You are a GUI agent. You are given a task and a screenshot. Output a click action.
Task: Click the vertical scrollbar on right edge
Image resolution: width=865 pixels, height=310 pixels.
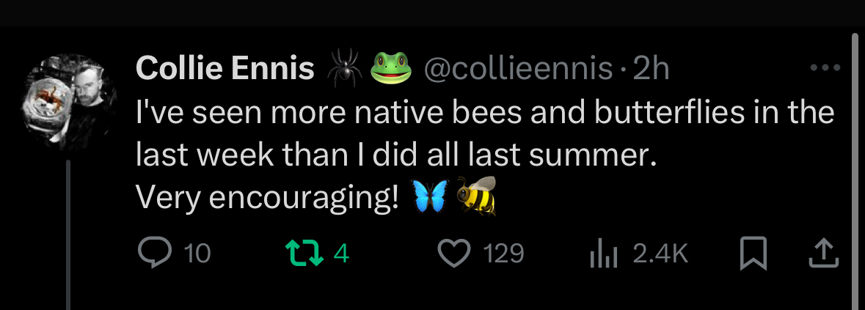(855, 169)
